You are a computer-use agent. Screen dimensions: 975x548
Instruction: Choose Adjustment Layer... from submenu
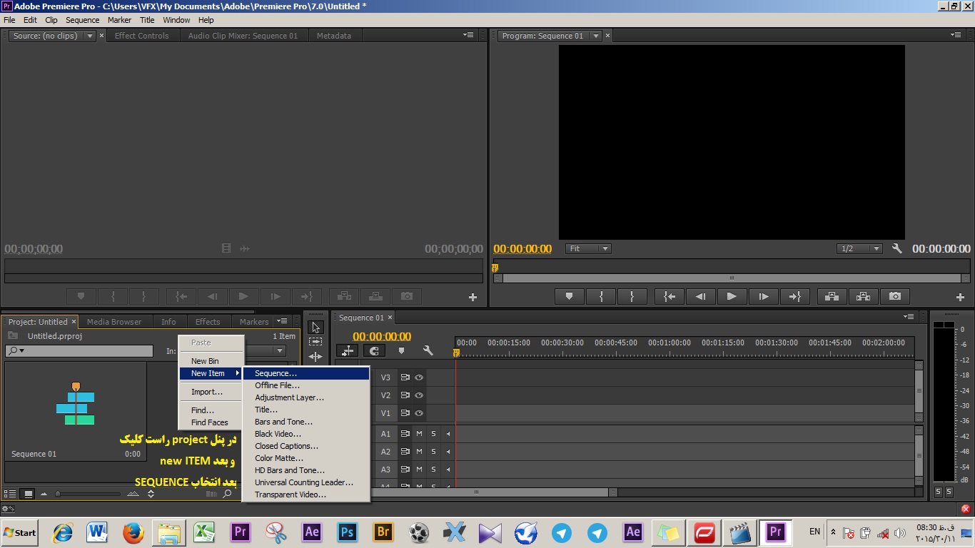pos(306,397)
